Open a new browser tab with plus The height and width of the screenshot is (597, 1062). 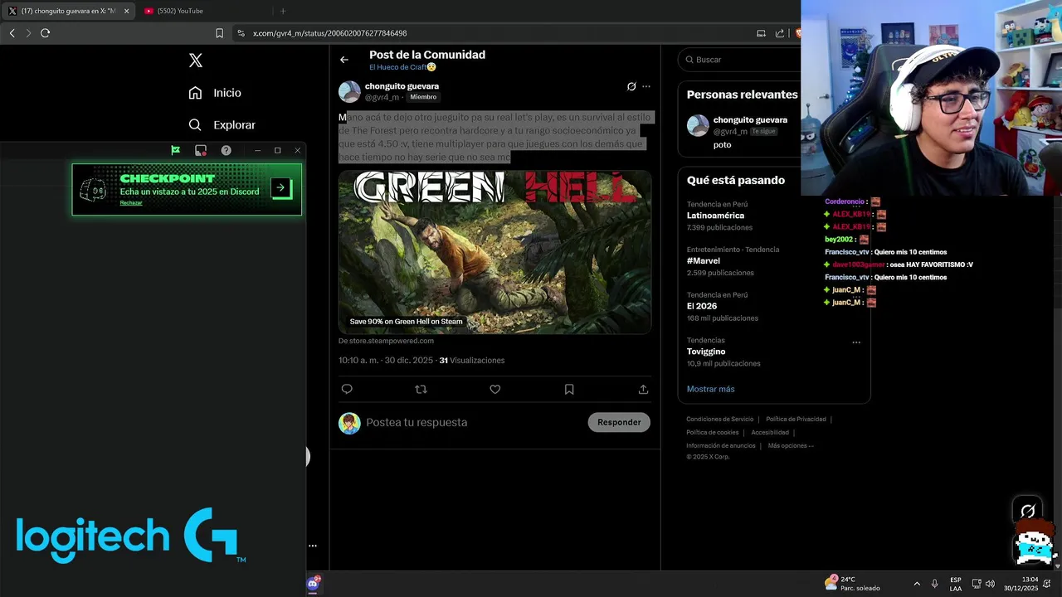283,11
